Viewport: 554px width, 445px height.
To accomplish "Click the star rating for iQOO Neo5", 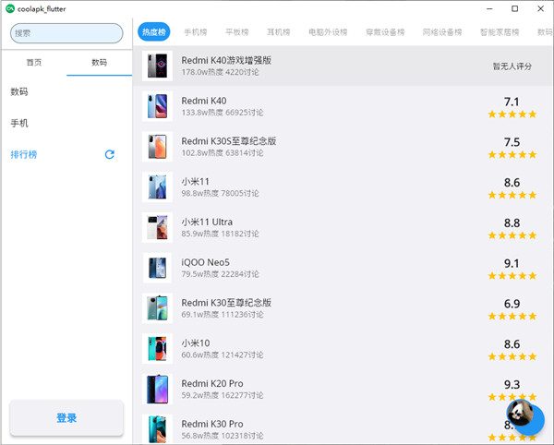I will point(512,276).
